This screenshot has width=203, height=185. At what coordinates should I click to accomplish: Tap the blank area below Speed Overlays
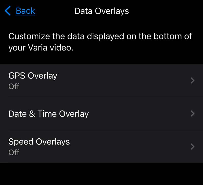pos(101,174)
